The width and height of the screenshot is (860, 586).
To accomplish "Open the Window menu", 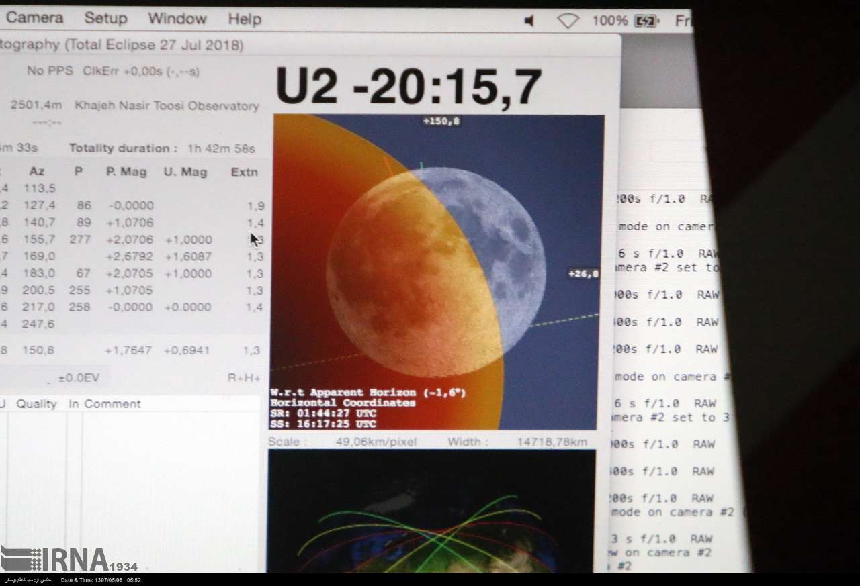I will (x=177, y=18).
